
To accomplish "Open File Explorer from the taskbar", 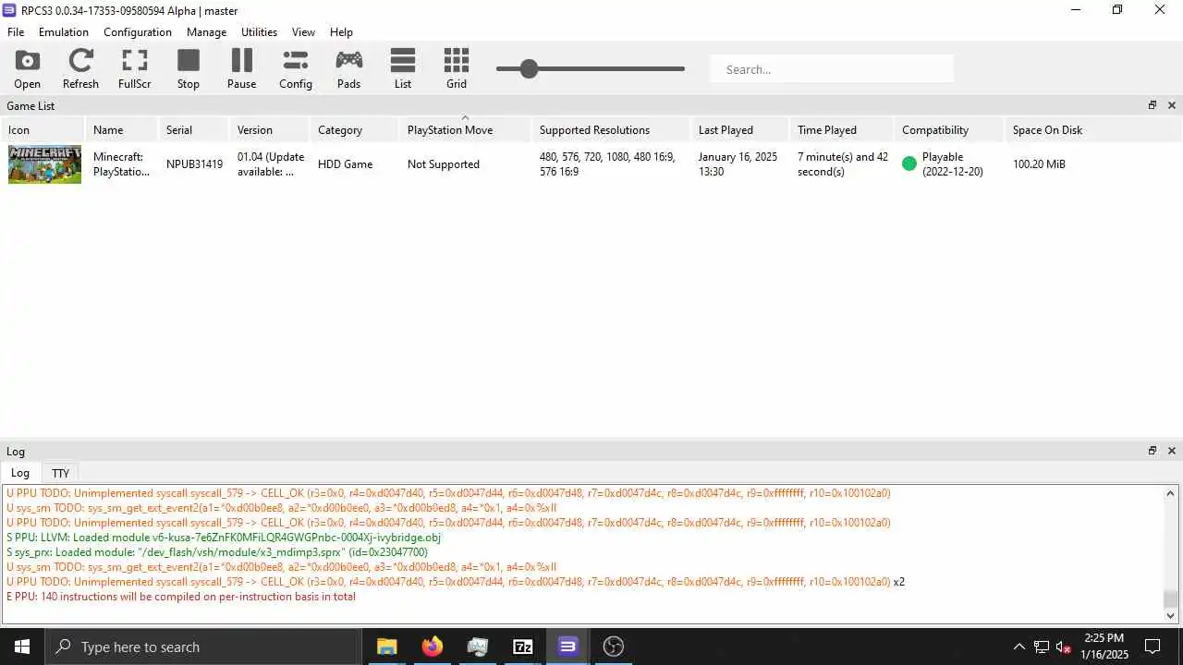I will click(x=387, y=647).
